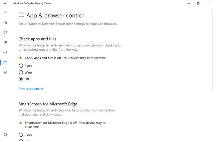
Task: Click warning icon beside Check apps and files
Action: tap(21, 58)
